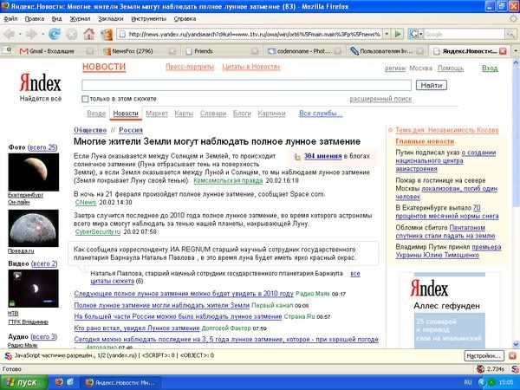The image size is (520, 390).
Task: Click the Stop loading icon
Action: (71, 34)
